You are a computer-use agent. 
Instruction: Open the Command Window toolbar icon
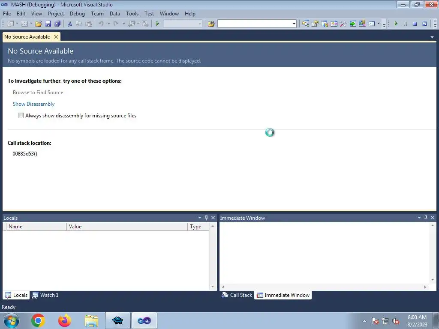[372, 24]
